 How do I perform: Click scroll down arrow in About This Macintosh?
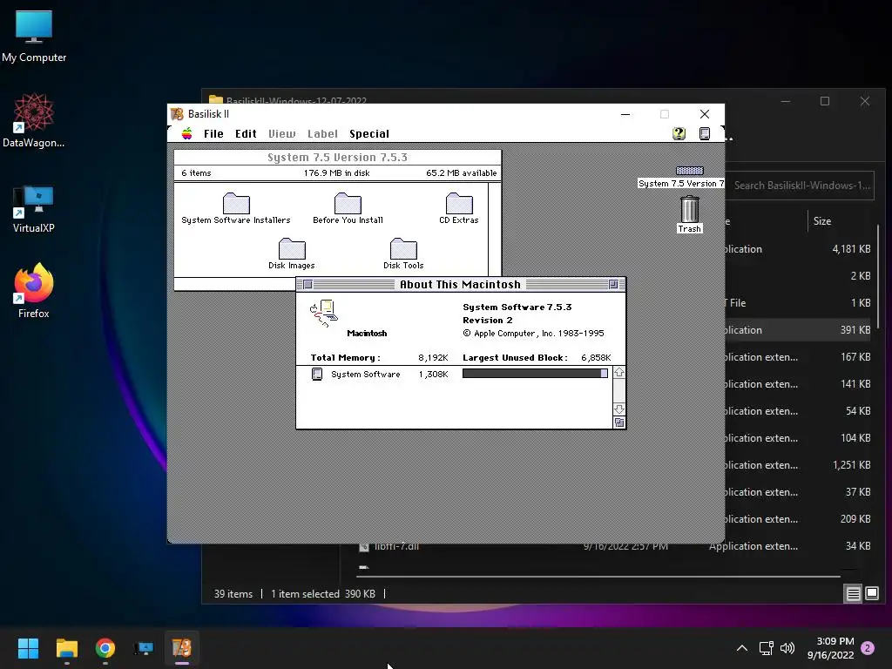tap(619, 409)
